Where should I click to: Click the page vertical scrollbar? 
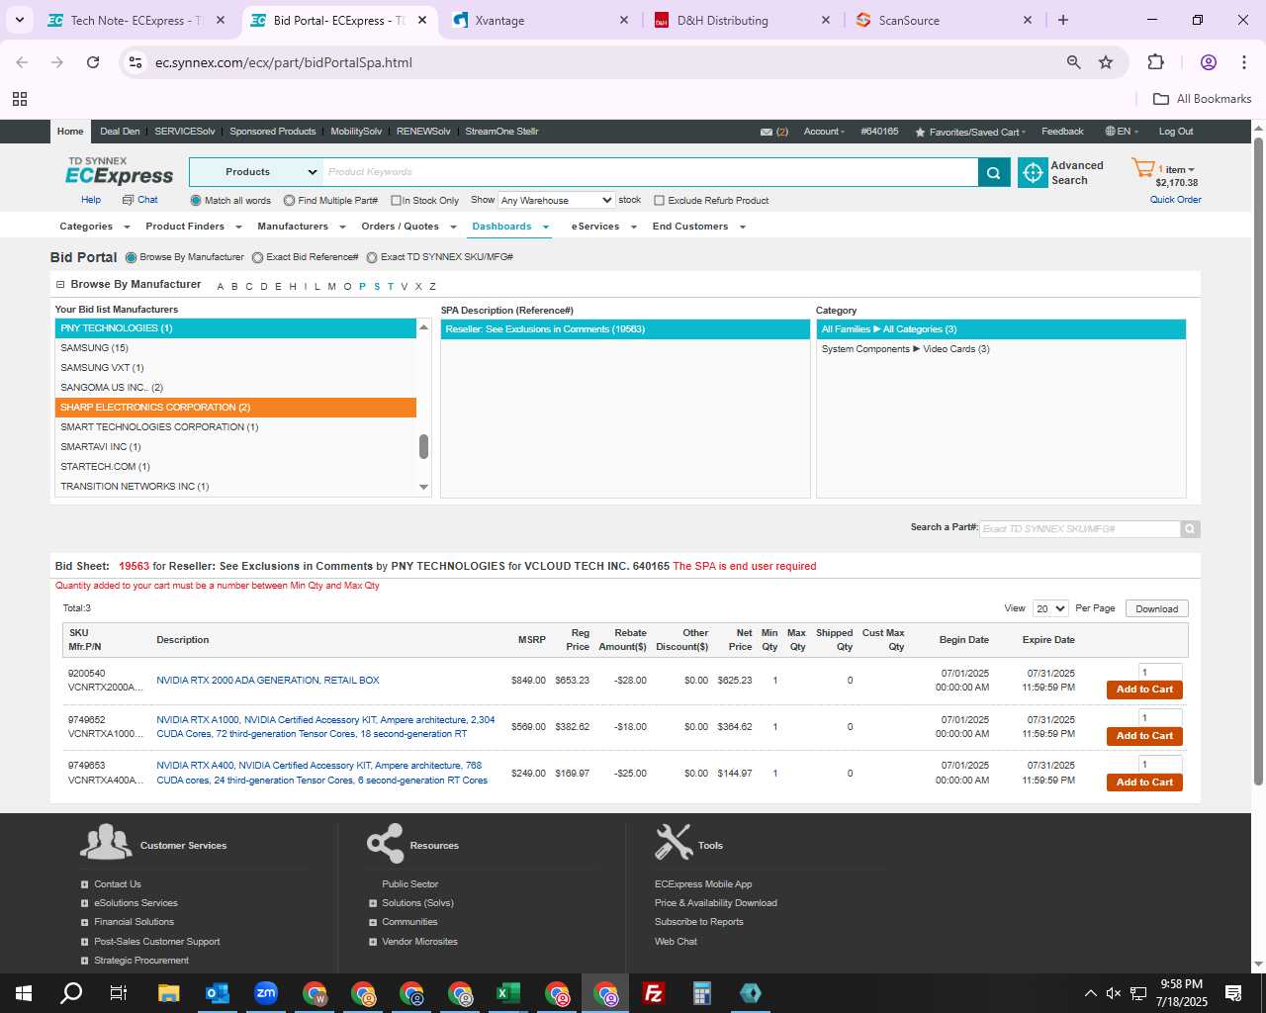tap(1258, 460)
